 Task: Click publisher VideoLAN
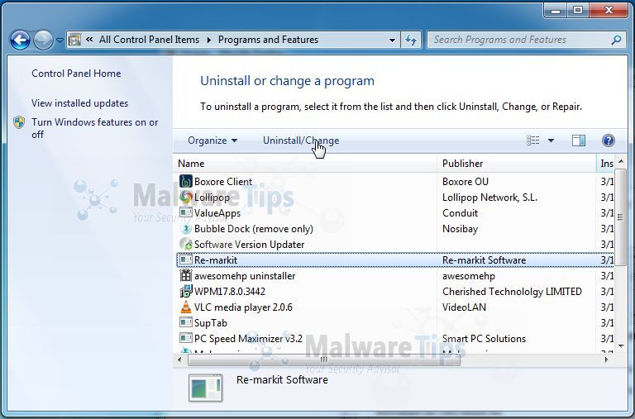(x=464, y=307)
